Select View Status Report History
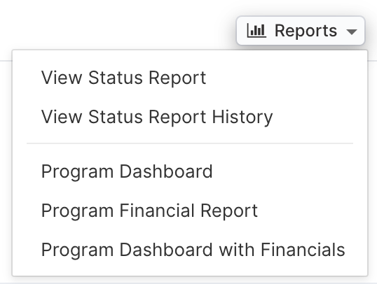Viewport: 377px width, 284px height. click(190, 117)
